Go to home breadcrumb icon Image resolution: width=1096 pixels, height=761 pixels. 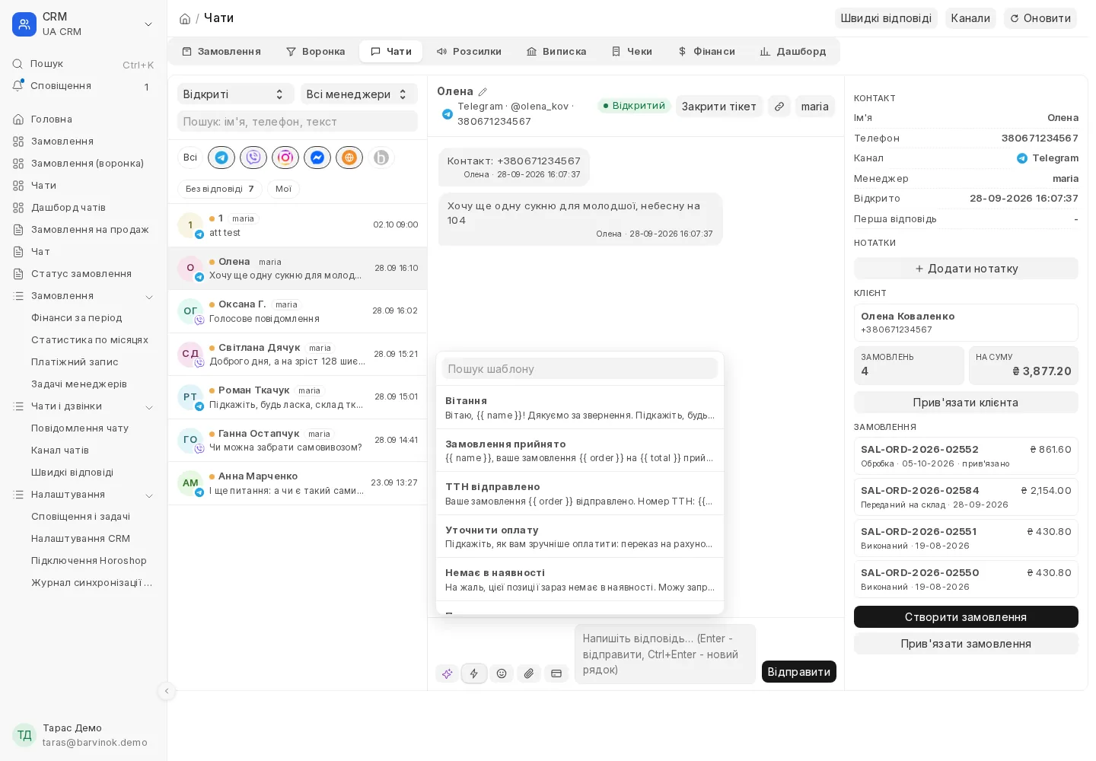(x=185, y=18)
